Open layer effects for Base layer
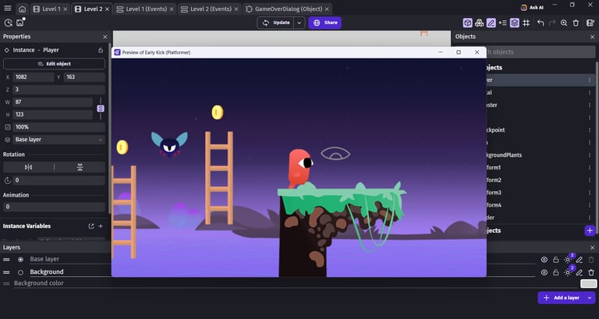This screenshot has width=599, height=319. (x=568, y=260)
